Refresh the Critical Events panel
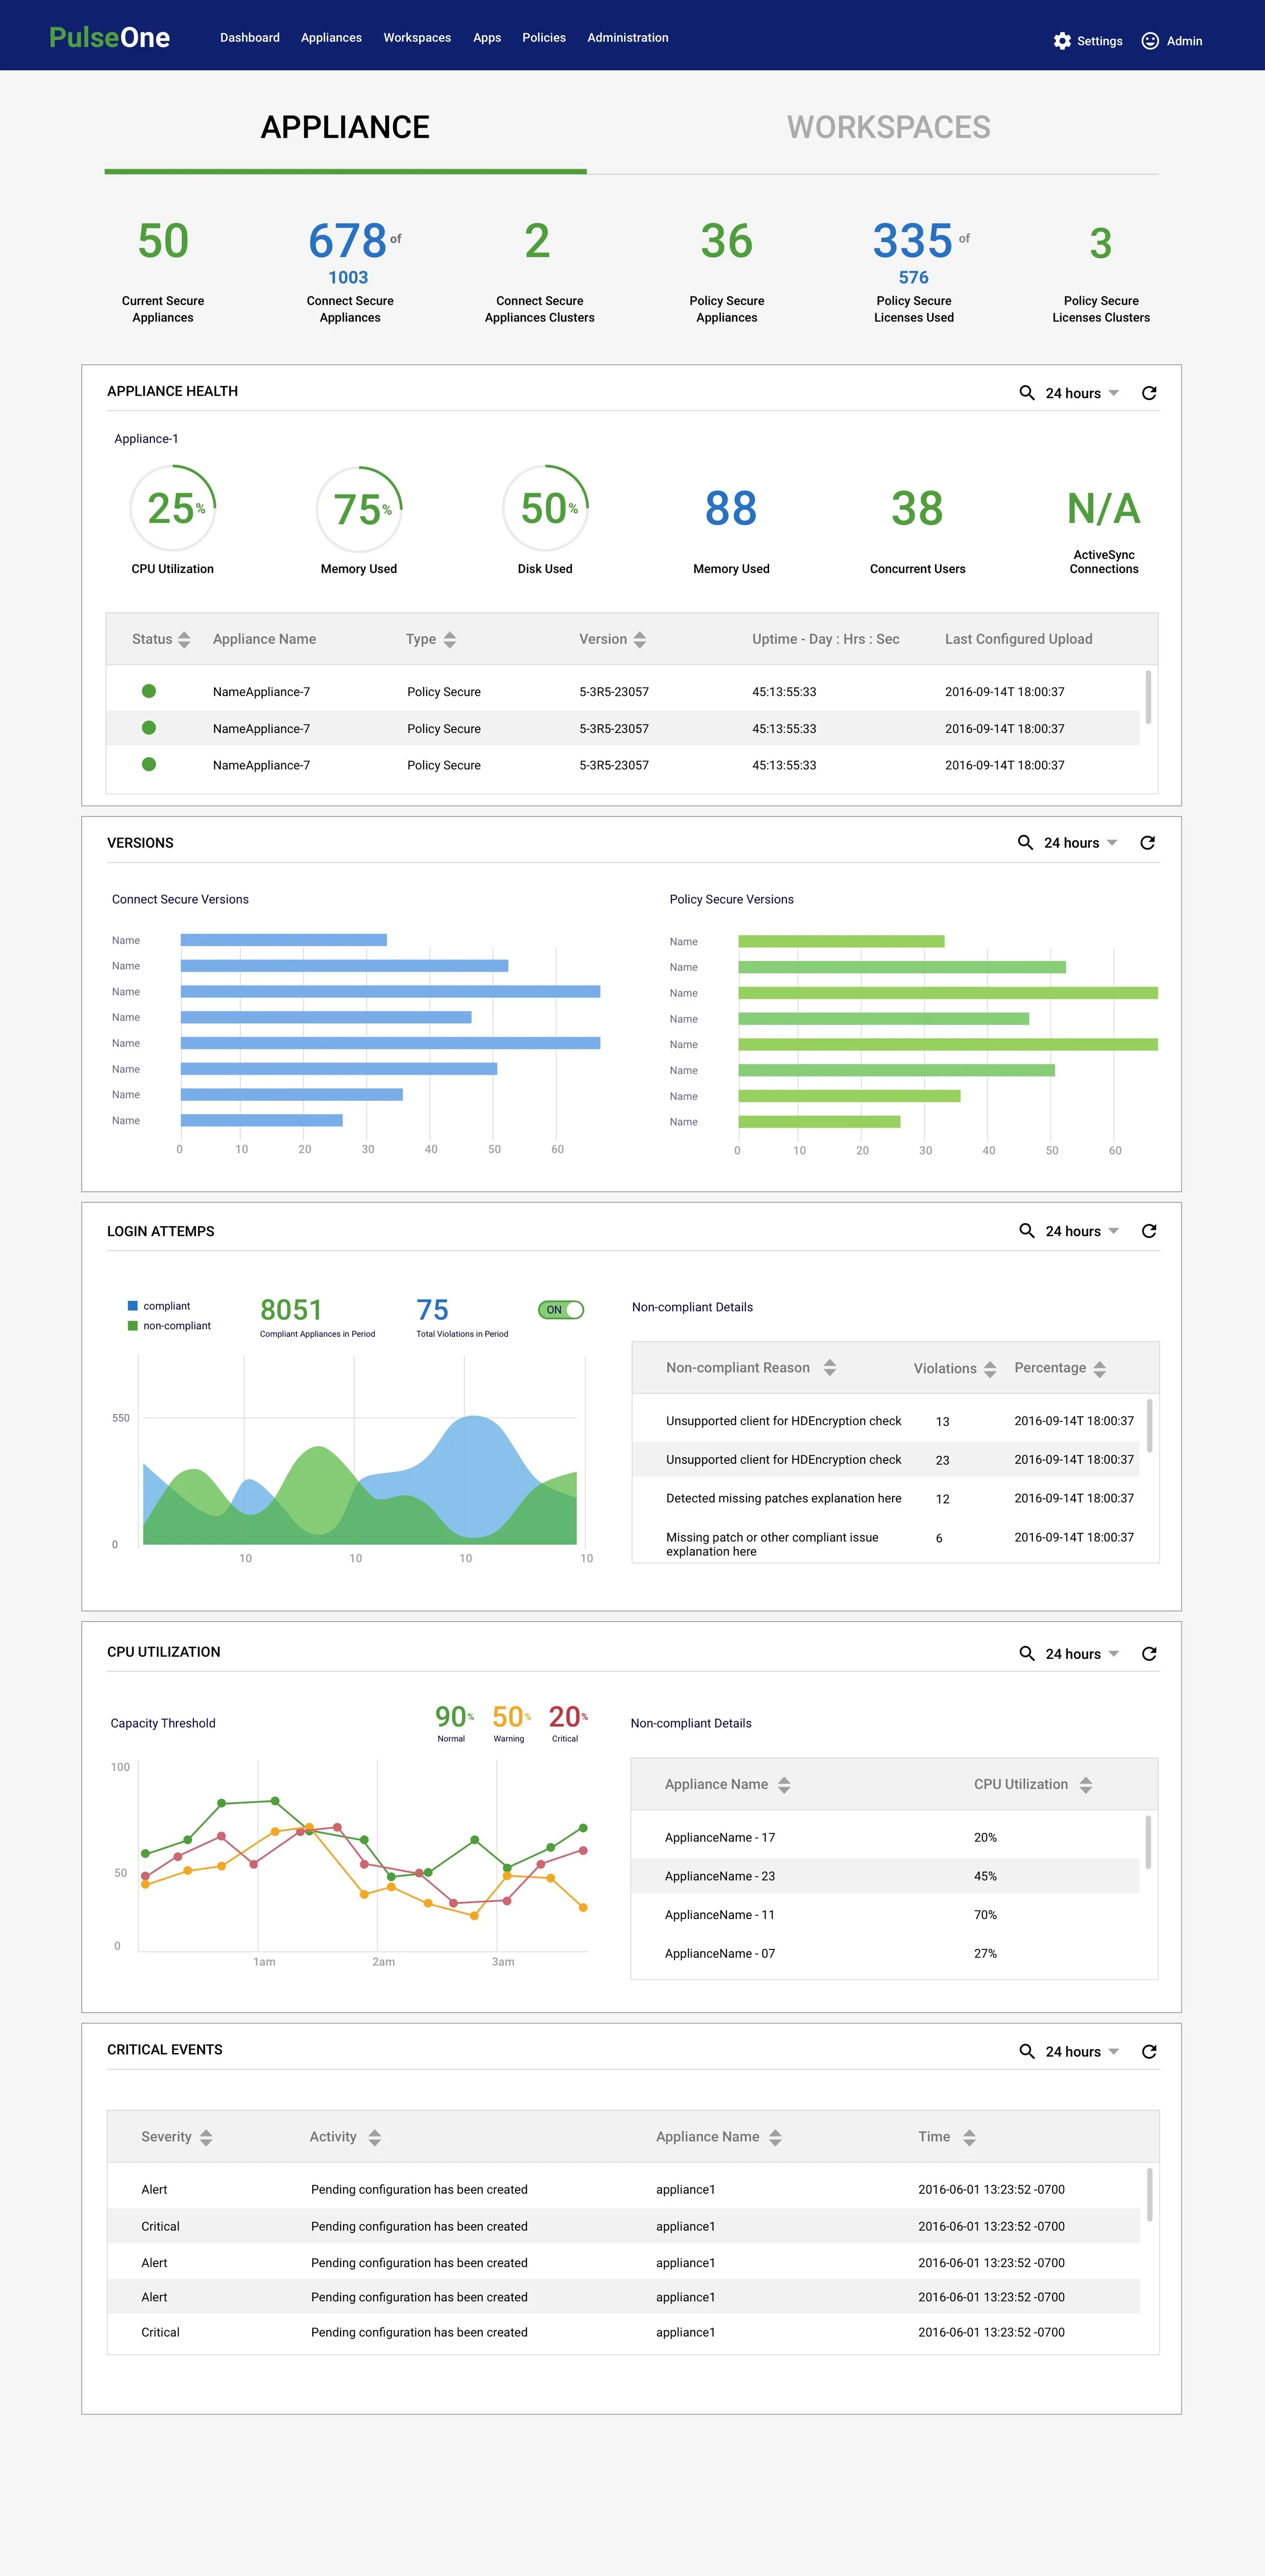Viewport: 1265px width, 2576px height. point(1149,2052)
